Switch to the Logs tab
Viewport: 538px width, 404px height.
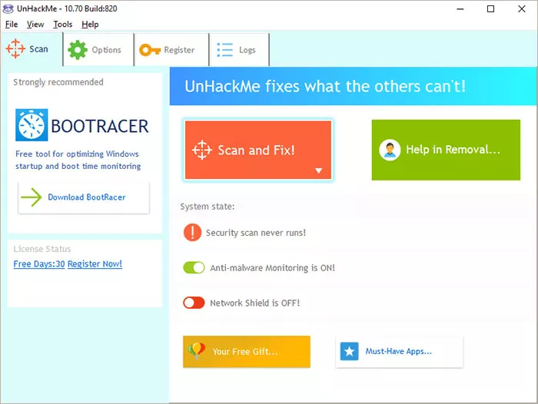pyautogui.click(x=240, y=50)
